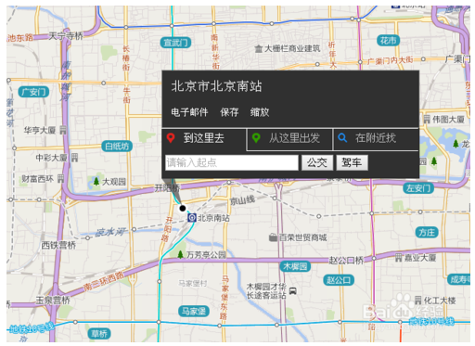
Task: Click the blue magnifier search-nearby icon
Action: pos(342,137)
